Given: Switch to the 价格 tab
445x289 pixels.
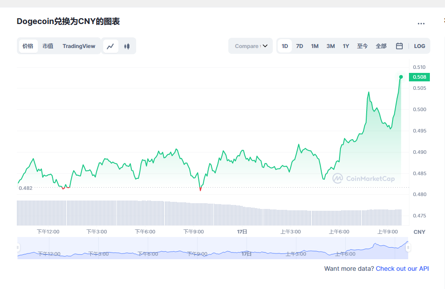Looking at the screenshot, I should (28, 46).
